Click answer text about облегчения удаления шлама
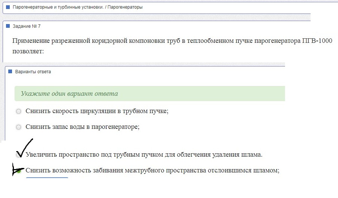This screenshot has height=198, width=338. tap(144, 154)
